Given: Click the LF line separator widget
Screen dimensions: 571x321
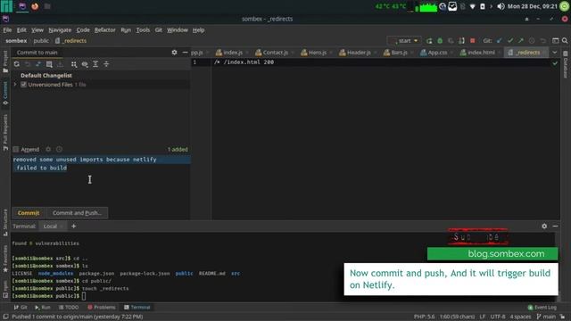Looking at the screenshot, I should pyautogui.click(x=483, y=317).
